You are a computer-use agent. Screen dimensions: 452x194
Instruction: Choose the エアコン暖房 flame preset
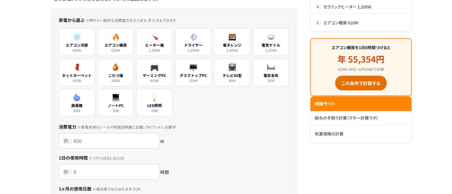(x=116, y=42)
